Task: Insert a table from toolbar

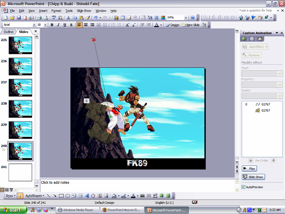Action: 123,18
